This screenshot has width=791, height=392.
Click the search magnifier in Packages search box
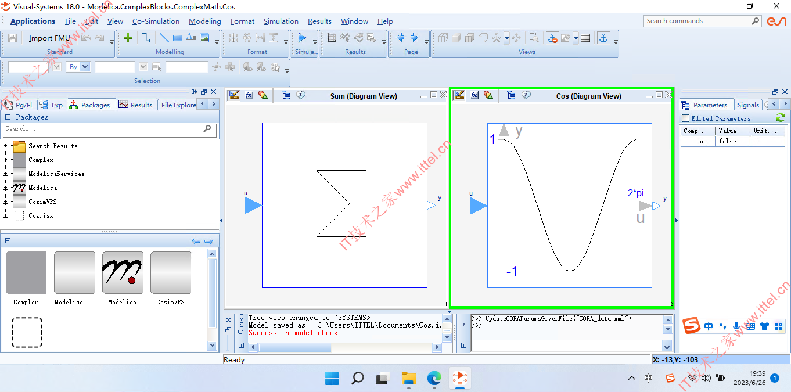tap(207, 129)
